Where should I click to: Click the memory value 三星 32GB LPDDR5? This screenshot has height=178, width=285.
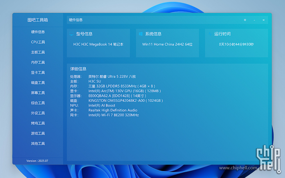(x=122, y=86)
